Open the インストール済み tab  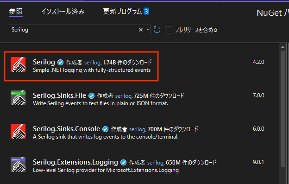pos(63,12)
